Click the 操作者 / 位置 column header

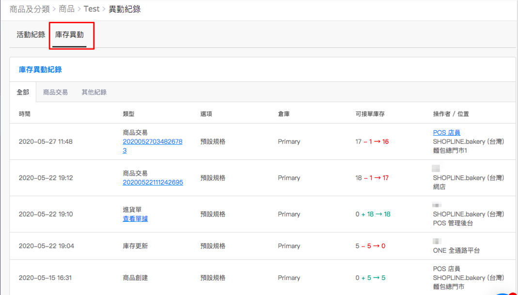pyautogui.click(x=451, y=114)
